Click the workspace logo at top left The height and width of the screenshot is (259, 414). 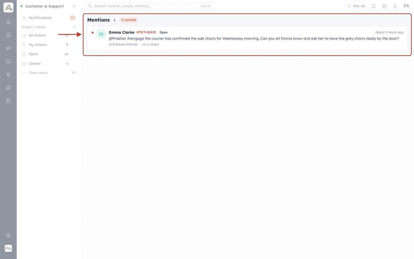pos(8,7)
